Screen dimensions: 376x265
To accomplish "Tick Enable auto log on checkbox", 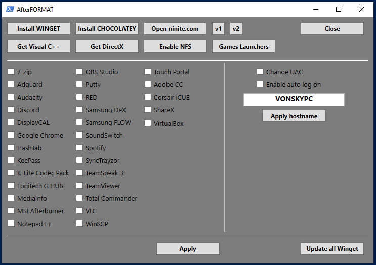I will pyautogui.click(x=260, y=84).
